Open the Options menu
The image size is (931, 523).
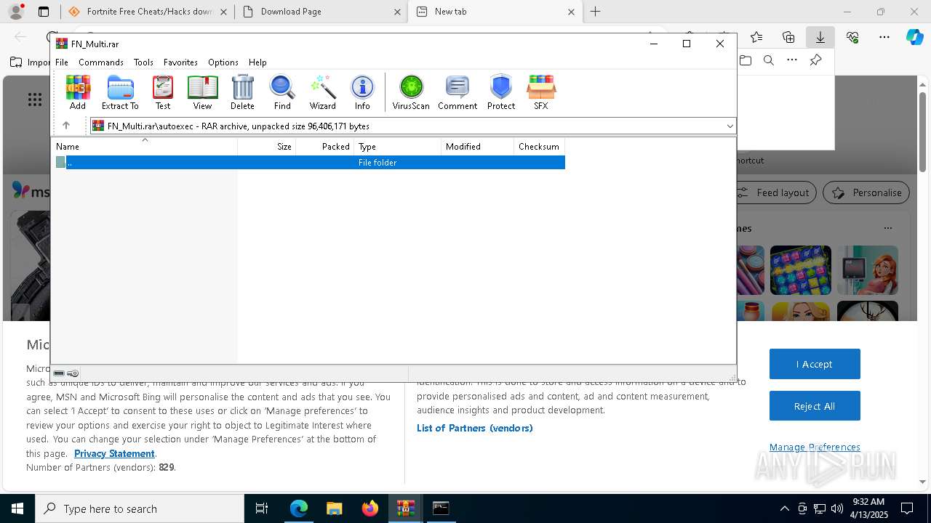(223, 62)
